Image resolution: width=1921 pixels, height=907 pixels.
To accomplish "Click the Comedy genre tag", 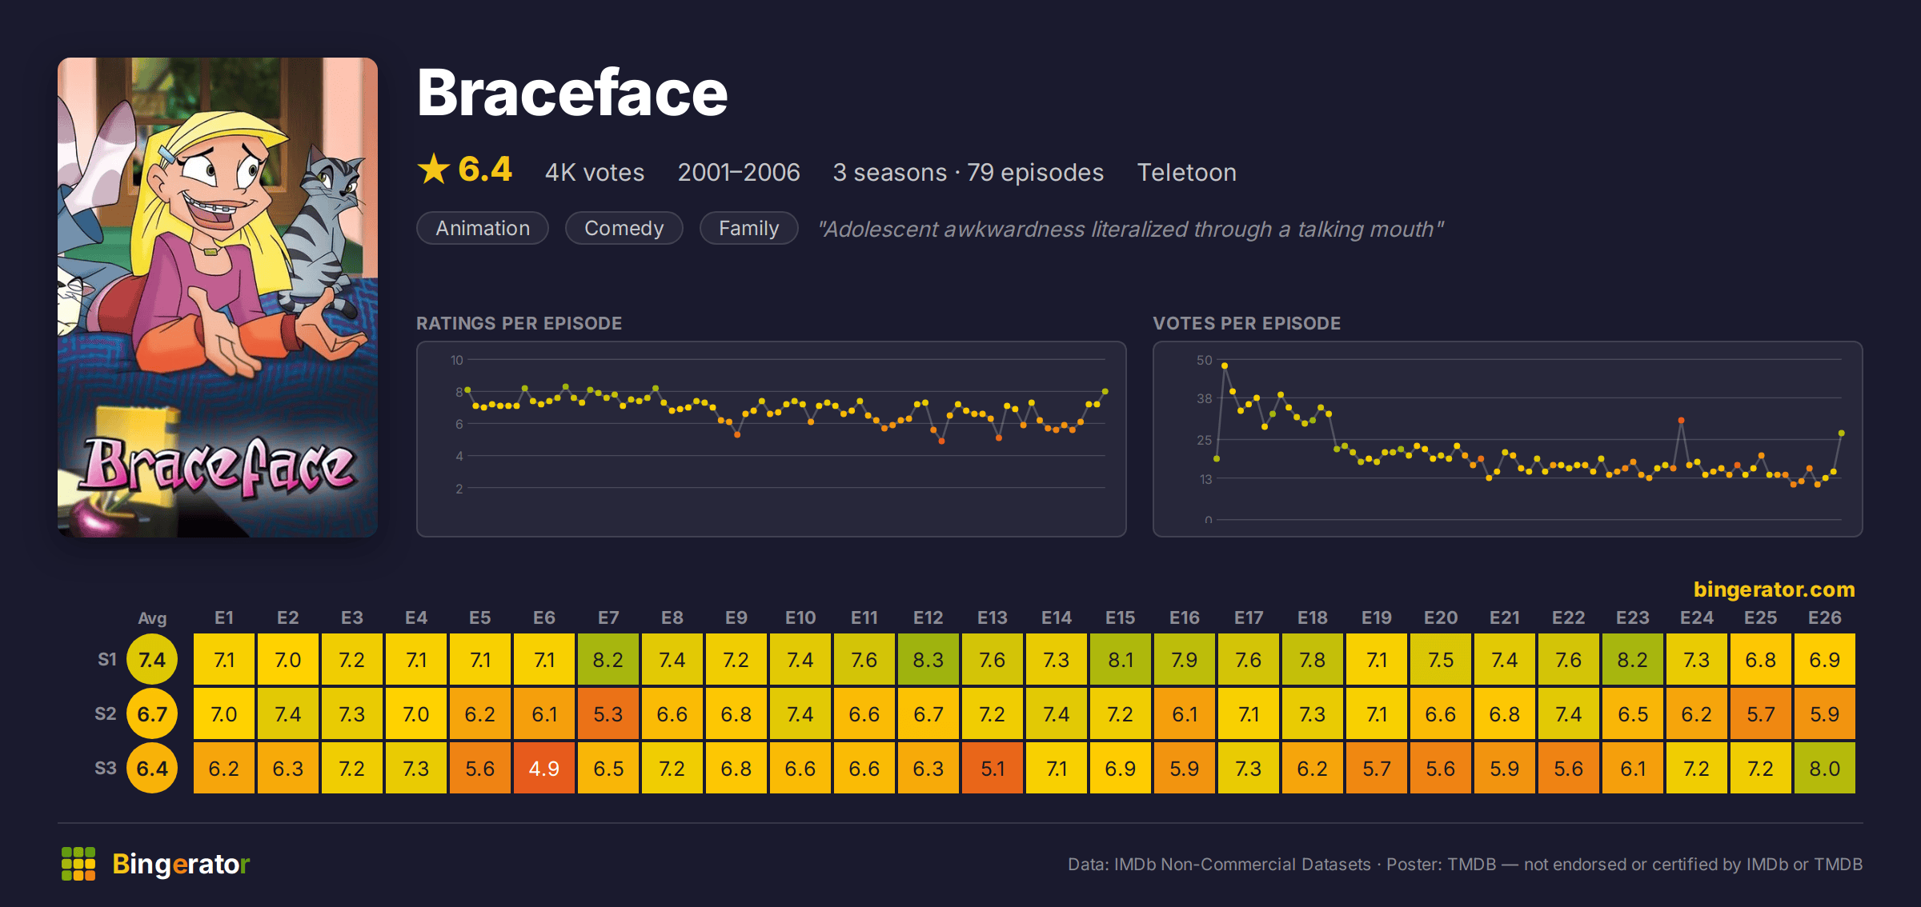I will 624,228.
